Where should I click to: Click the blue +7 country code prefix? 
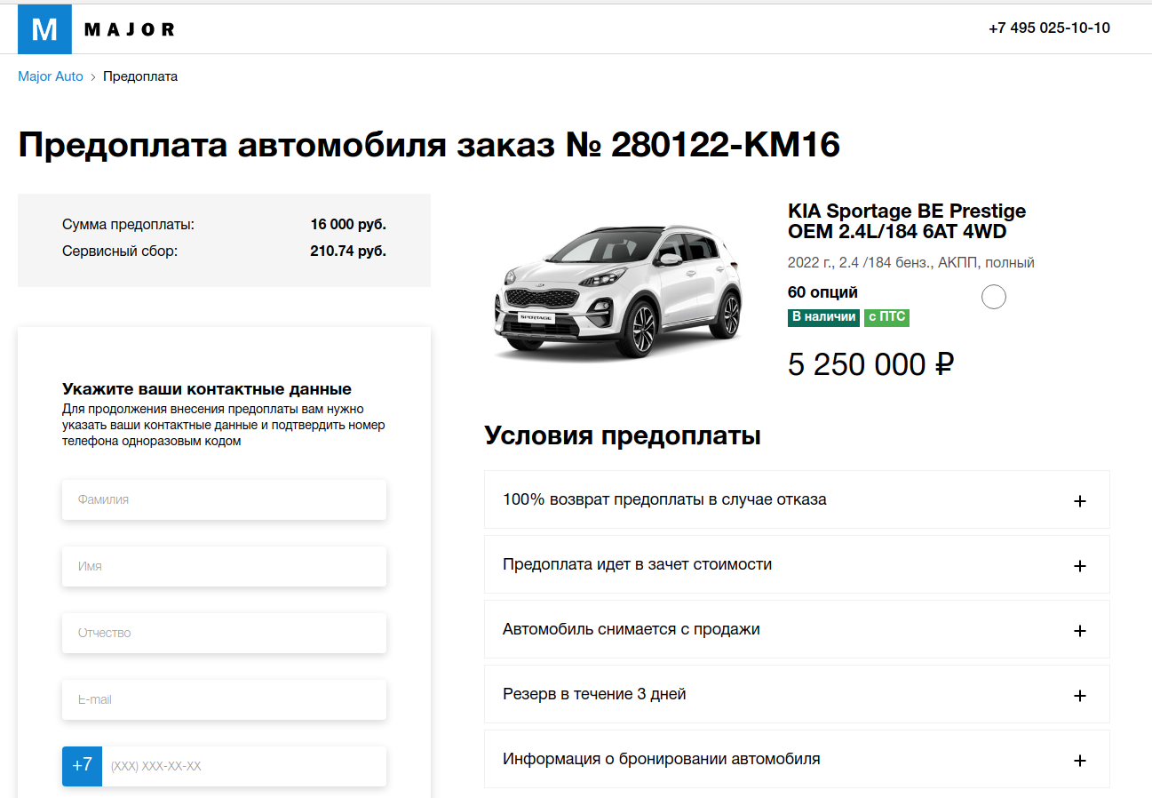82,766
